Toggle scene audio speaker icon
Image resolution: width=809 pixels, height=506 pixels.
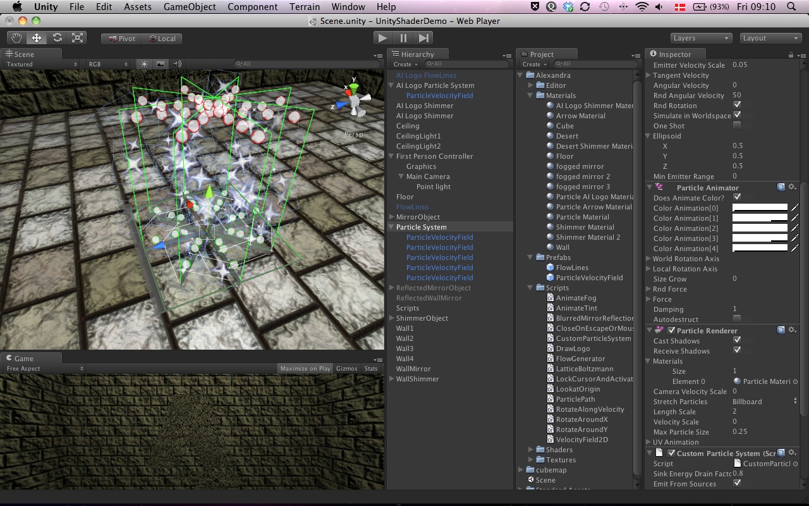coord(177,64)
